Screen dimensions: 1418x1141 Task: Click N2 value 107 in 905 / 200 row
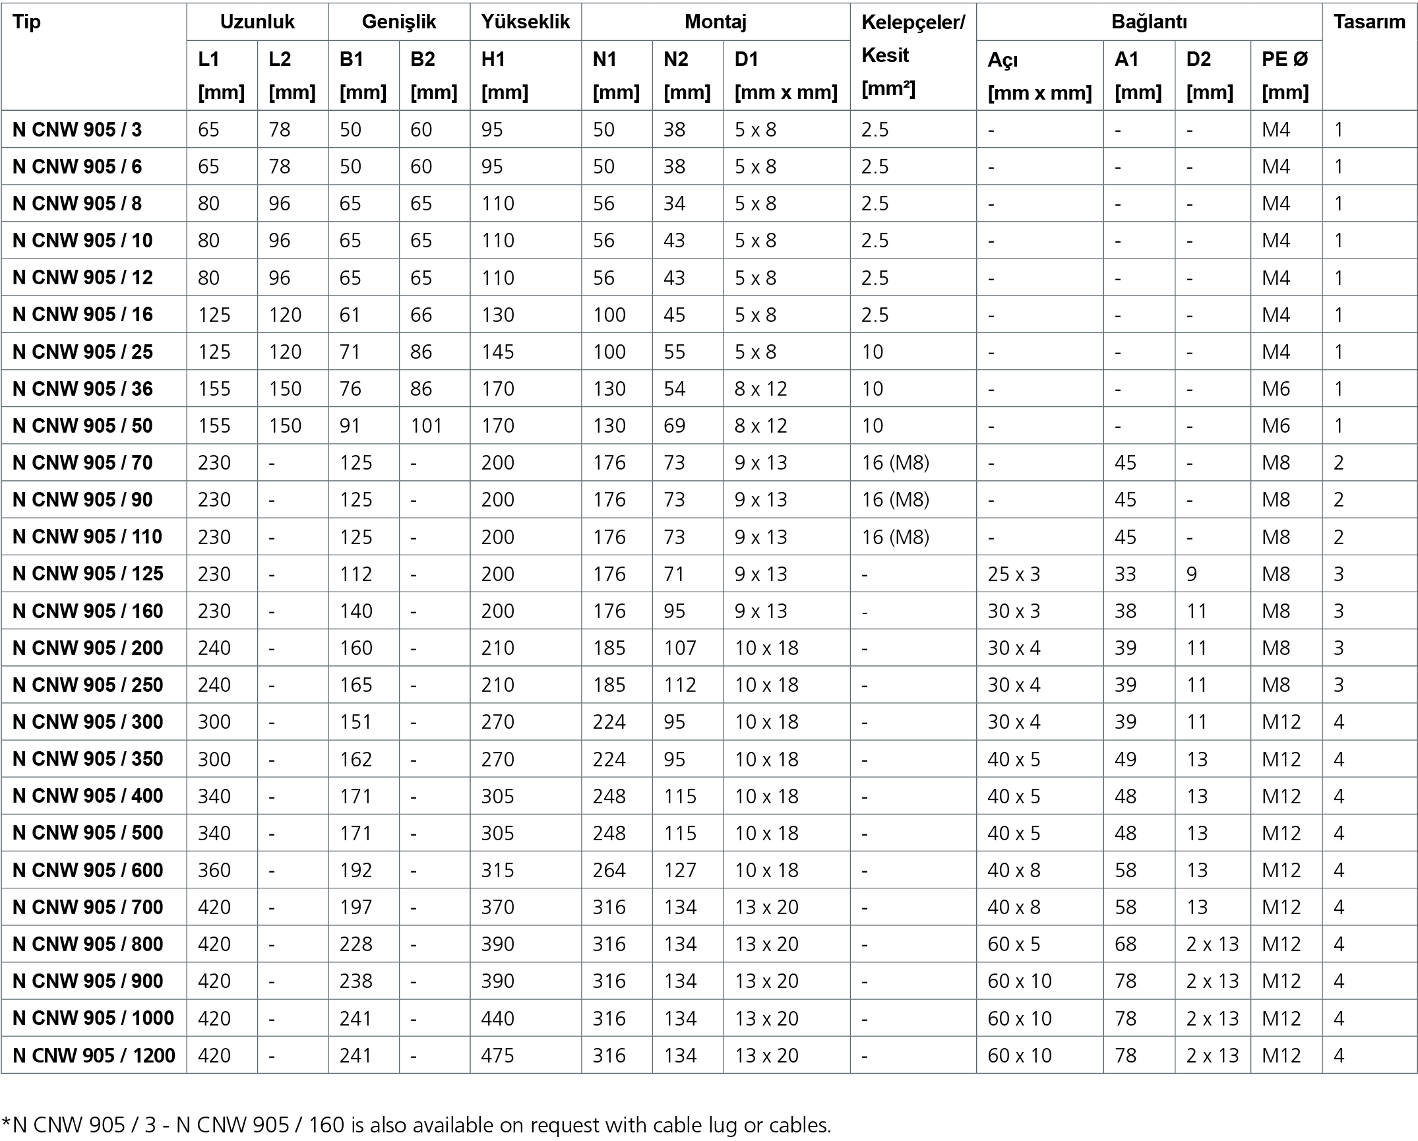[680, 648]
